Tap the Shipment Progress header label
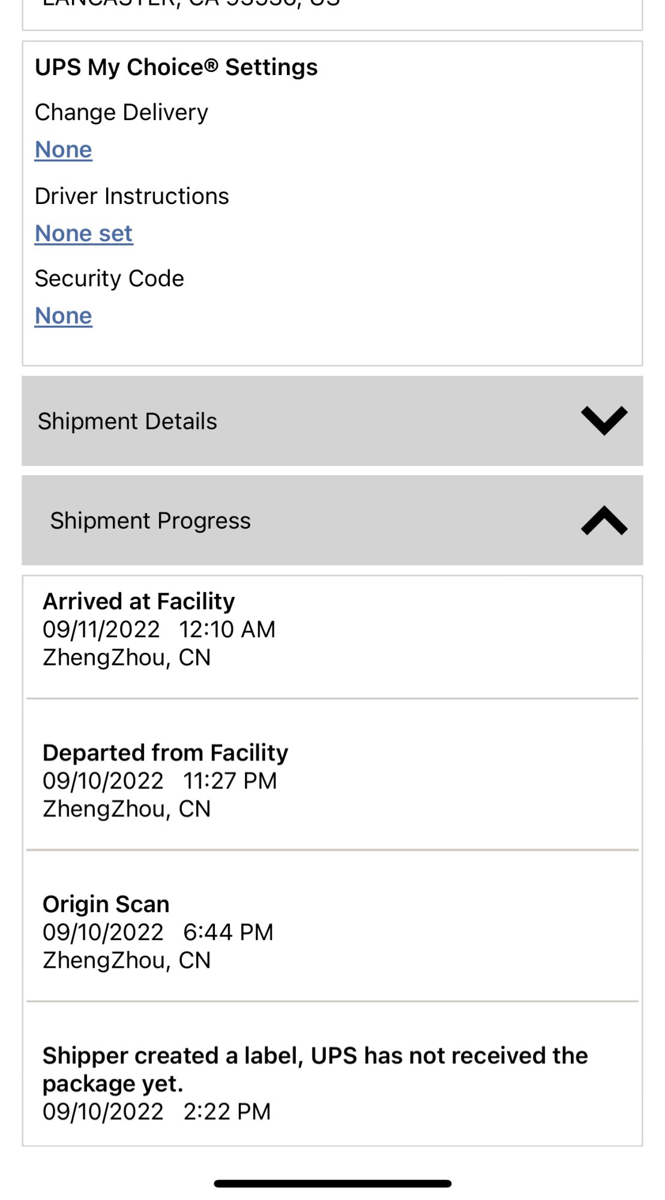 pyautogui.click(x=150, y=521)
